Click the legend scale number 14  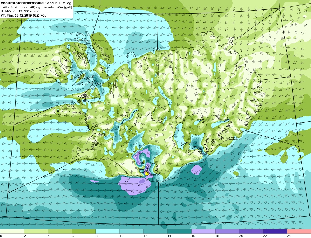click(x=169, y=236)
